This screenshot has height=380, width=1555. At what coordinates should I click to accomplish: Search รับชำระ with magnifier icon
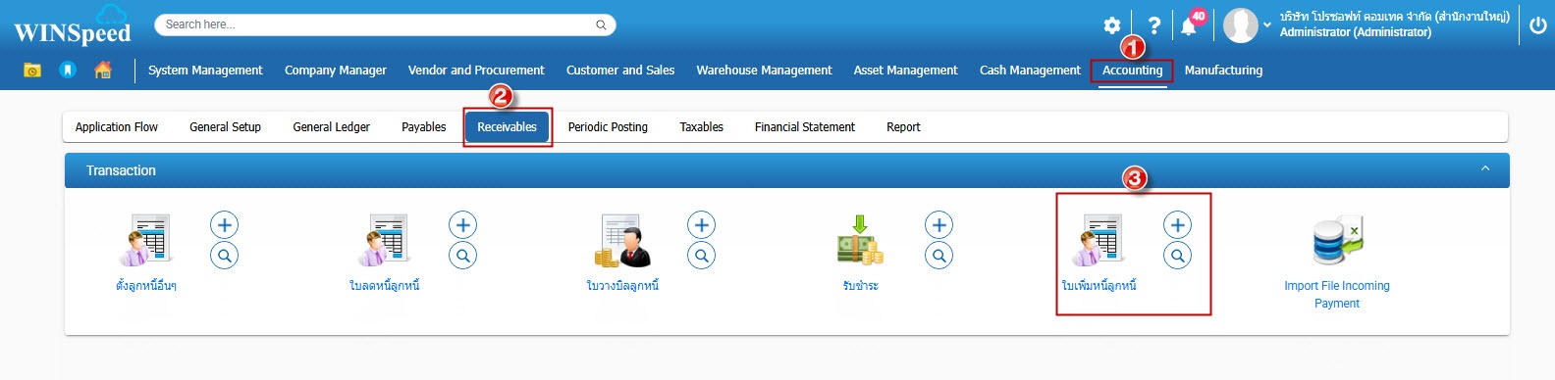tap(939, 256)
